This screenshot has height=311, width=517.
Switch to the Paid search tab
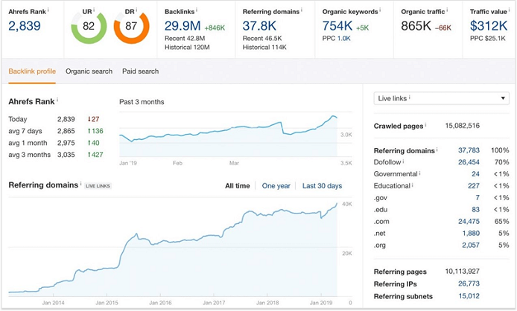[x=140, y=71]
